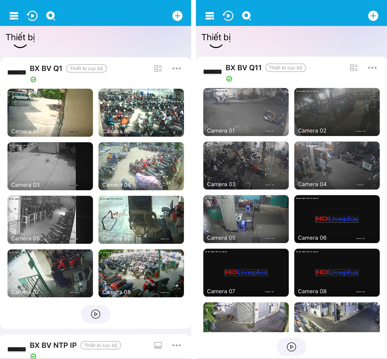Tap plus icon in right screen header
The height and width of the screenshot is (359, 387).
tap(373, 16)
